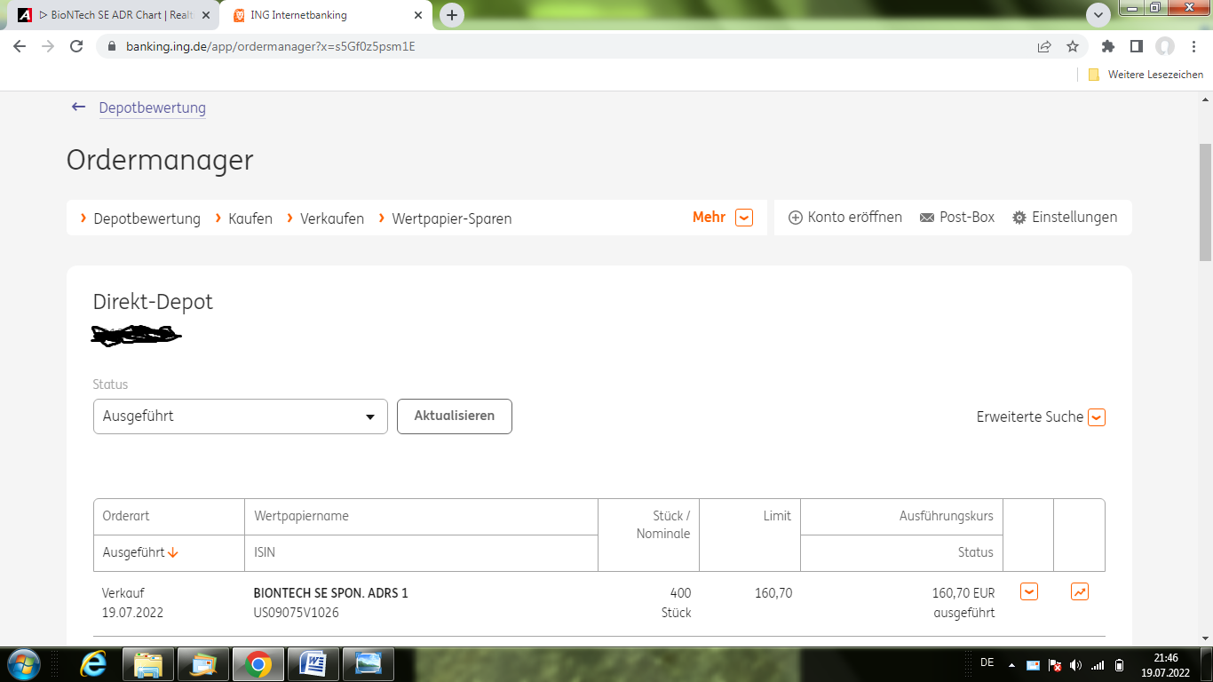Click the Aktualisieren button
Viewport: 1213px width, 682px height.
[x=455, y=416]
